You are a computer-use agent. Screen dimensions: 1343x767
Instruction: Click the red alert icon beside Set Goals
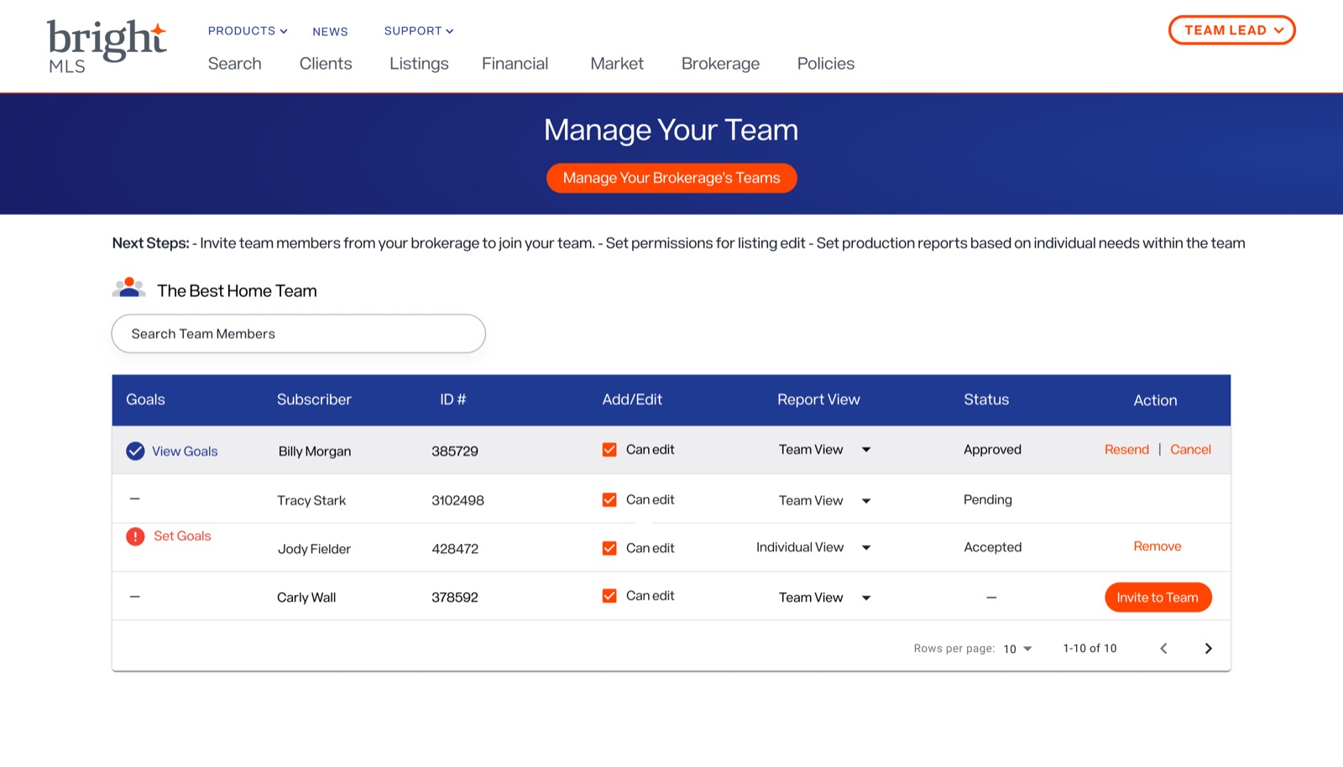(135, 536)
